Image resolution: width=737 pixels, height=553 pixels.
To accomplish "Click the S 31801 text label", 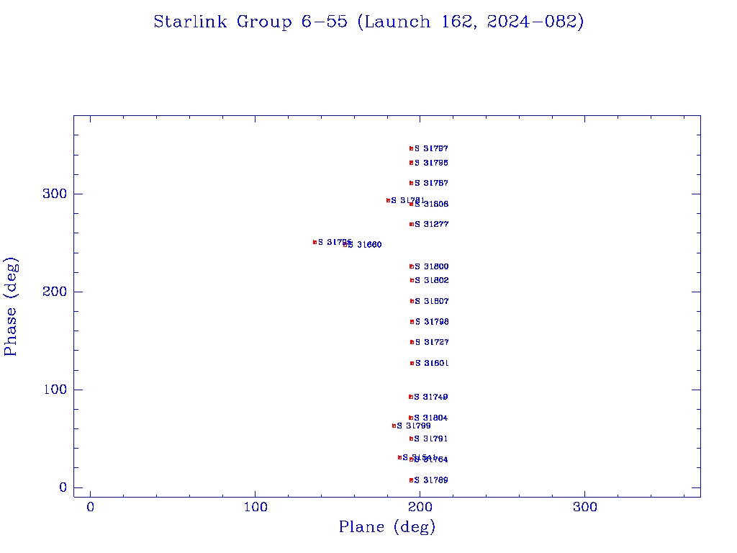I will tap(432, 364).
